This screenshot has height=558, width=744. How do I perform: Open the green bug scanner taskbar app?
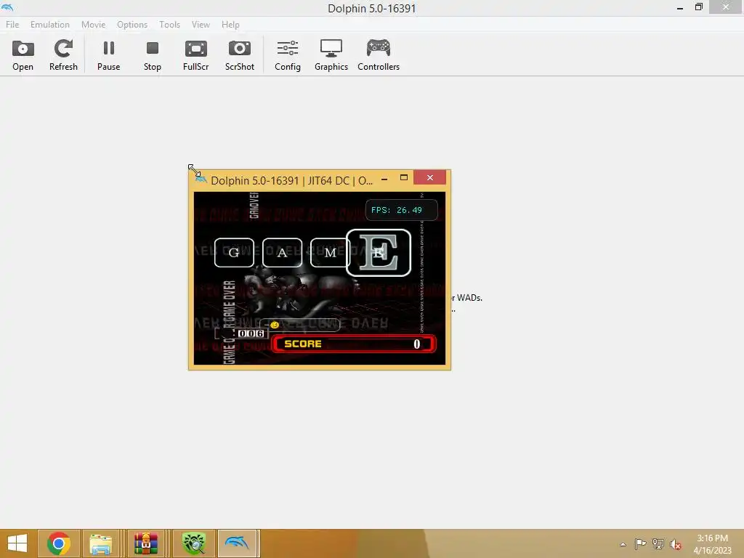pyautogui.click(x=194, y=543)
